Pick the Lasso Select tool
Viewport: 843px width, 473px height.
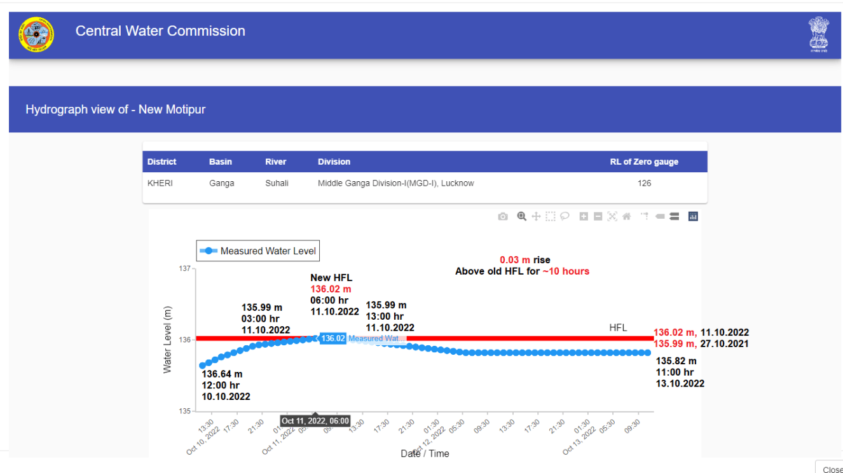(565, 216)
